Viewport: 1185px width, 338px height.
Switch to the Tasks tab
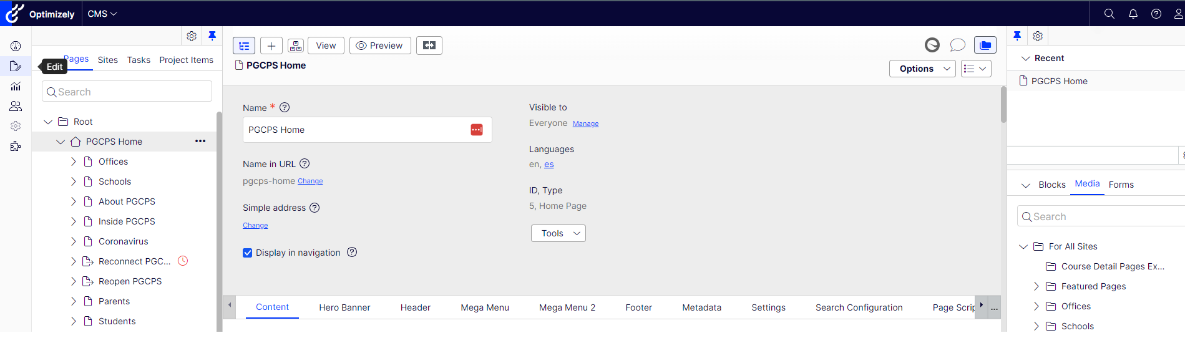(x=139, y=60)
